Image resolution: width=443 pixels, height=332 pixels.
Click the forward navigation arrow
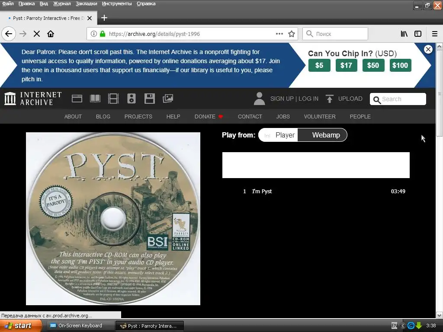23,34
